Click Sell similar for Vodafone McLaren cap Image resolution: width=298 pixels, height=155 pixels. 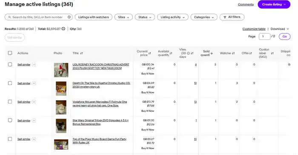coord(24,102)
